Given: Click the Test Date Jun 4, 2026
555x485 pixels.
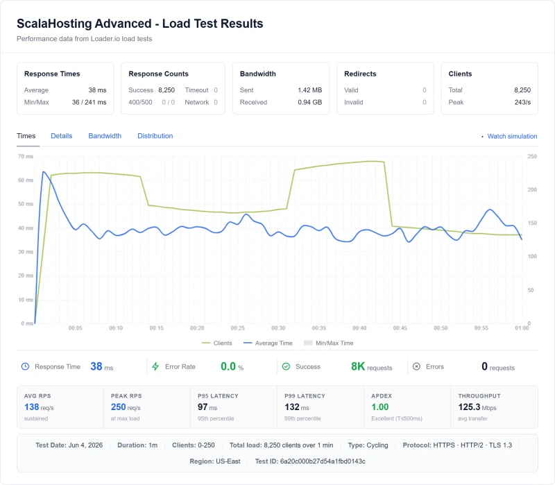Looking at the screenshot, I should coord(69,445).
